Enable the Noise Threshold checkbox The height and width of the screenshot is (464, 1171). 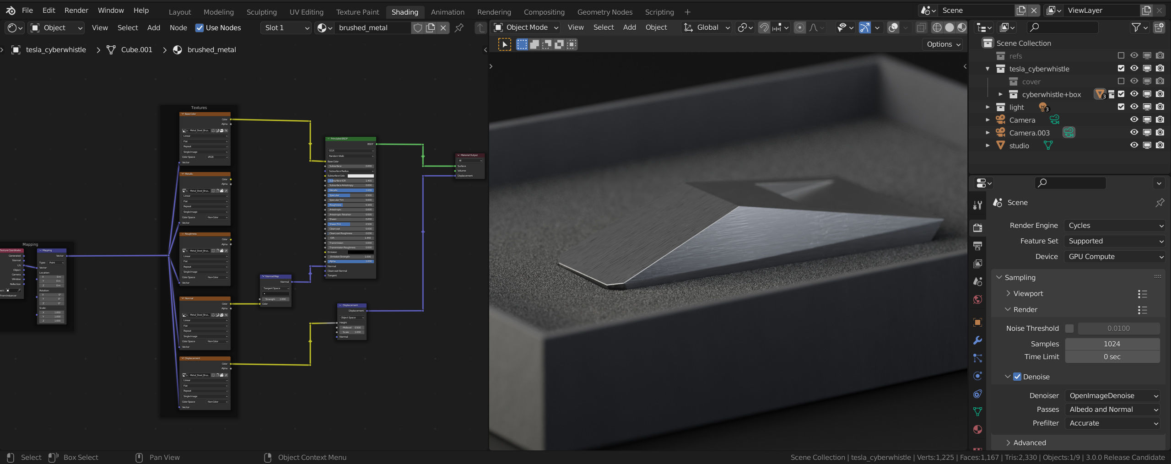[x=1069, y=329]
